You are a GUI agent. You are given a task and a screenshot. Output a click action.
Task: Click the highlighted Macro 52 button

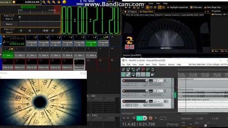point(79,64)
